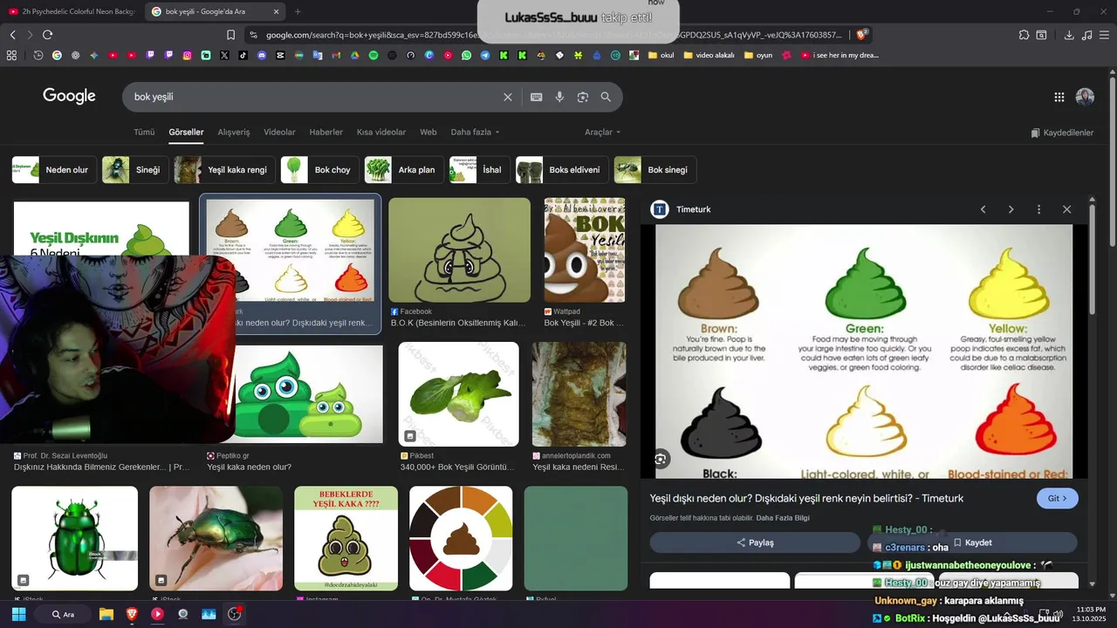
Task: Click the bookmark page icon in address bar
Action: pyautogui.click(x=231, y=35)
